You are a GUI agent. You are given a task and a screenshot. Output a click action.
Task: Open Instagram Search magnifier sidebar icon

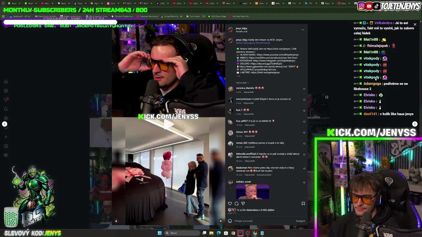6,109
